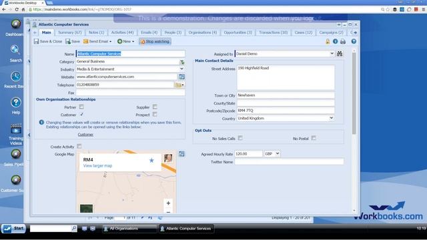
Task: Open the Sales Pipeline gauge icon
Action: coord(16,154)
